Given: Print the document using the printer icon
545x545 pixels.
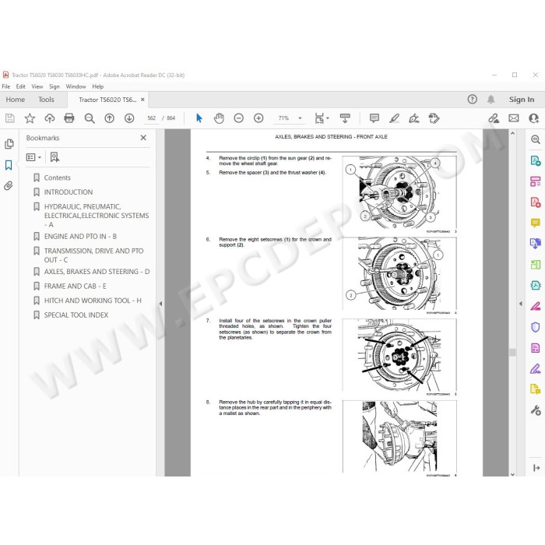Looking at the screenshot, I should [x=69, y=118].
